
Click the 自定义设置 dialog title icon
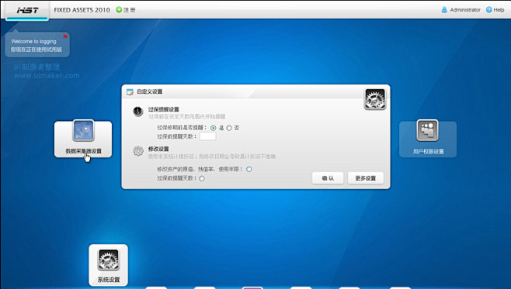pos(130,92)
